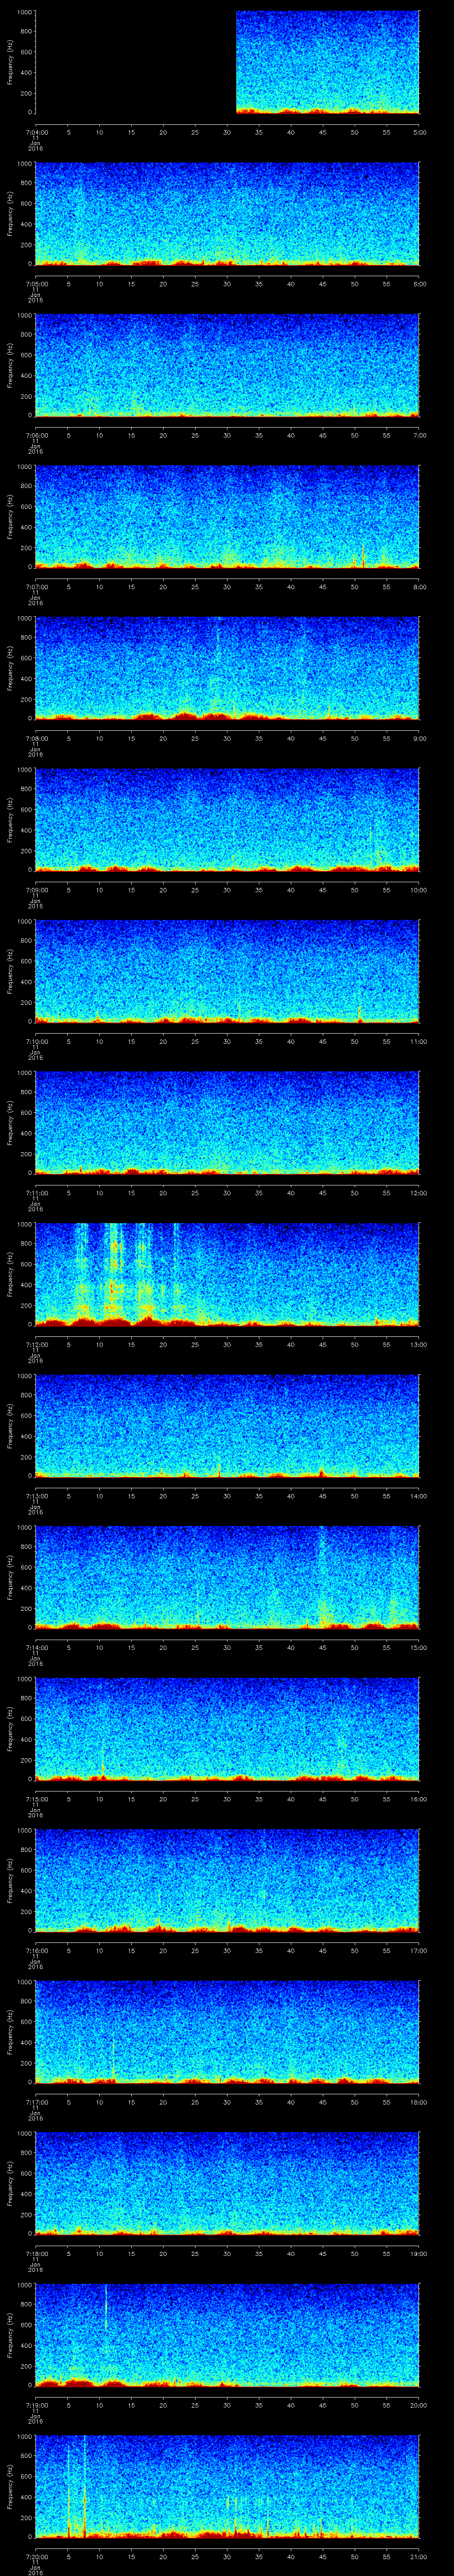Click the black empty region of first spectrogram
Image resolution: width=454 pixels, height=2576 pixels.
point(135,62)
